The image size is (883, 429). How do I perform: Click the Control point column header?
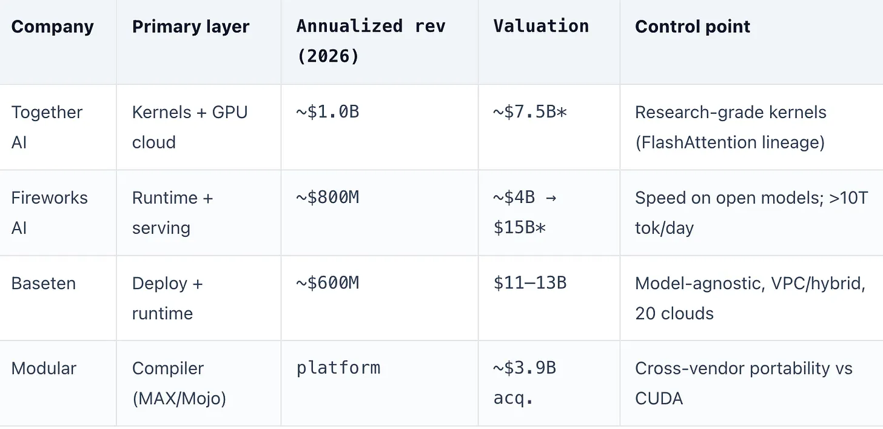[x=693, y=27]
